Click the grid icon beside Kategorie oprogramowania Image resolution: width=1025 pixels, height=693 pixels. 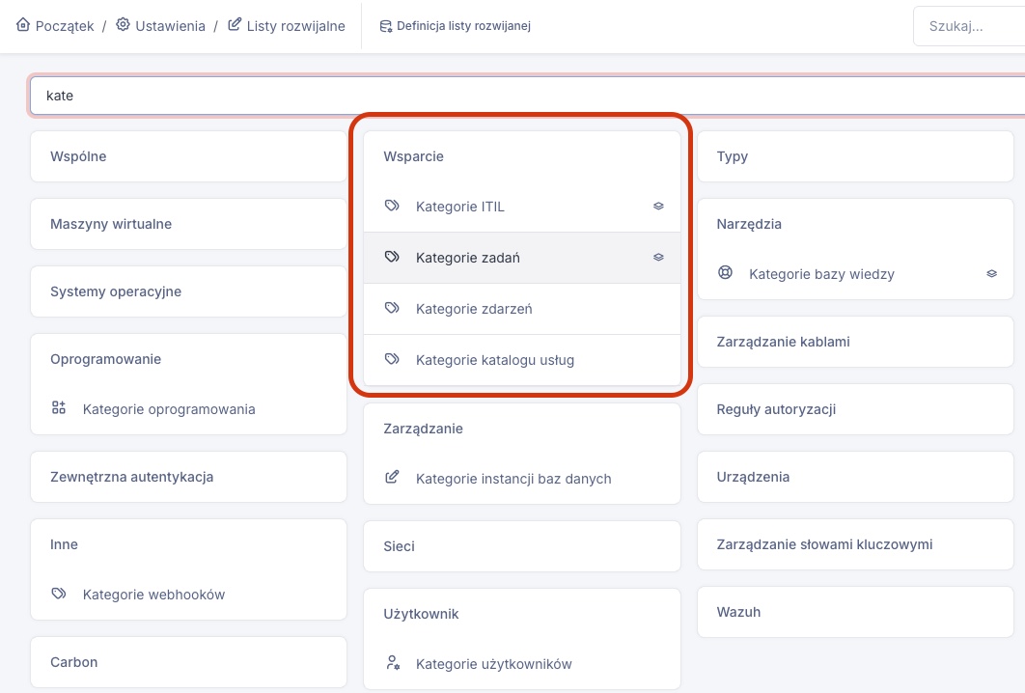coord(59,409)
